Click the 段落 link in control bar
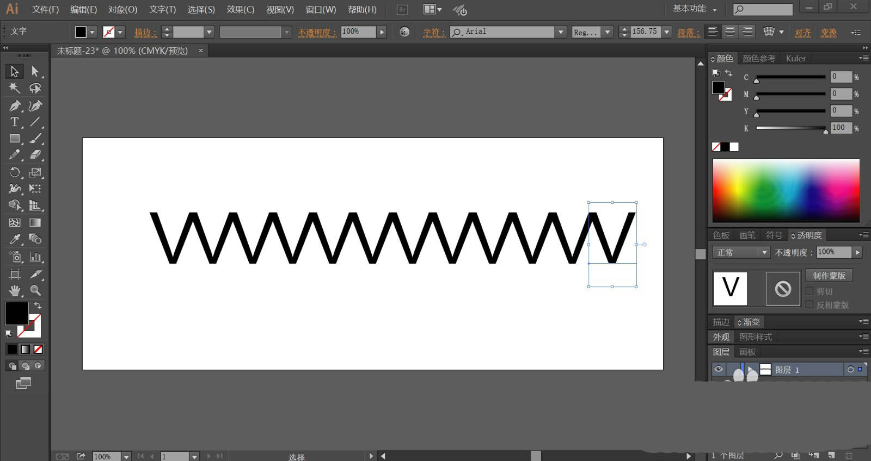 (x=689, y=32)
